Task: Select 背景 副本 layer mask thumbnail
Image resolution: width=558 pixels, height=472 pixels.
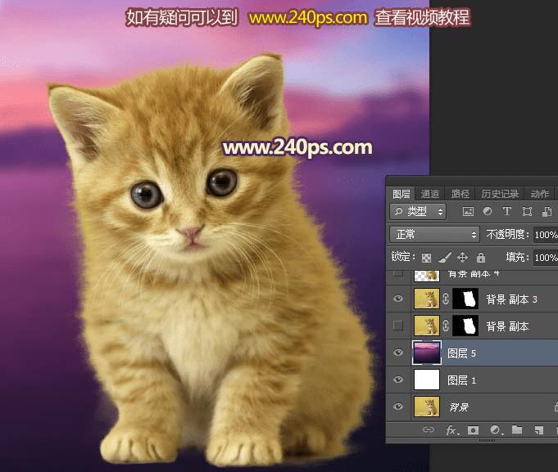Action: [x=465, y=326]
